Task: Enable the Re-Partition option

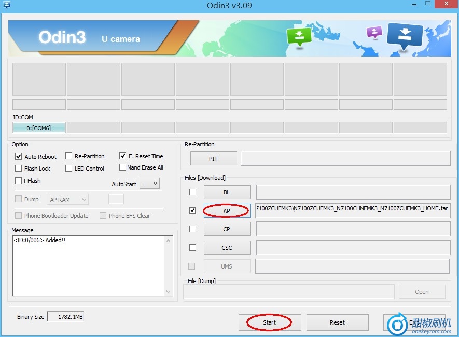Action: [x=69, y=156]
